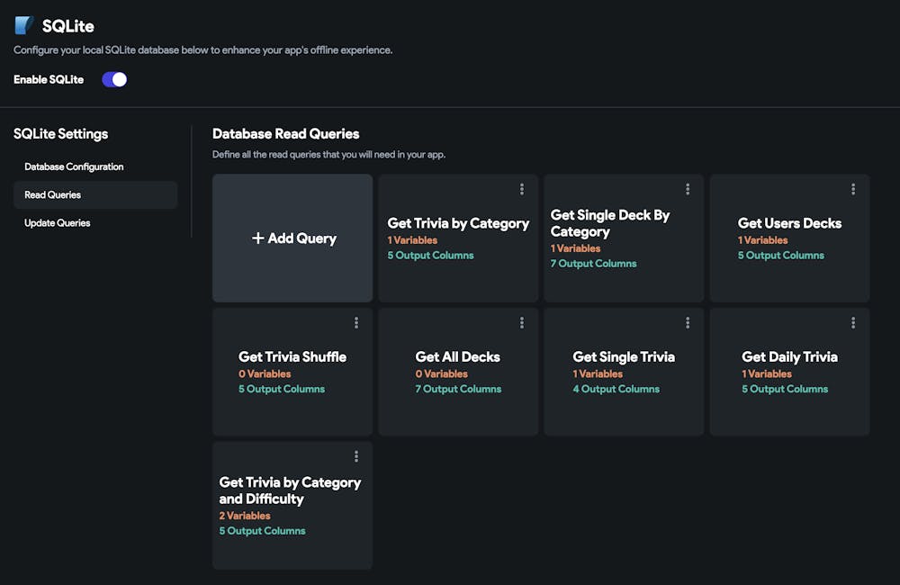Image resolution: width=900 pixels, height=585 pixels.
Task: Click the Add Query button
Action: (292, 238)
